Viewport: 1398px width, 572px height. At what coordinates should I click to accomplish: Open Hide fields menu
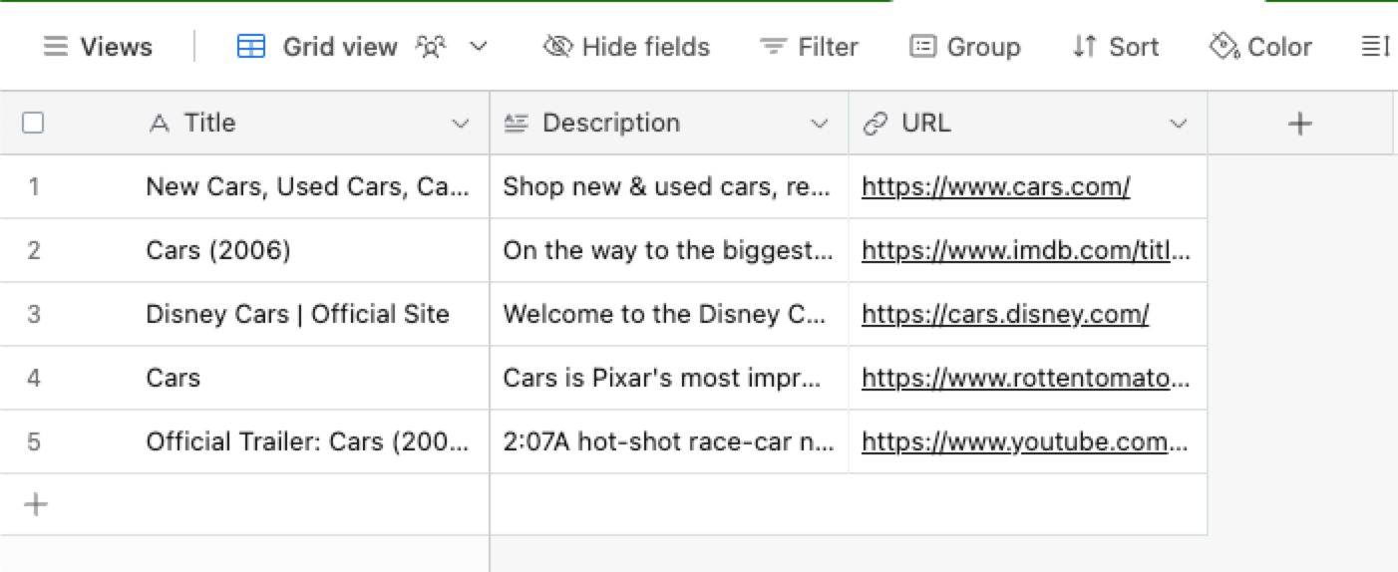click(x=626, y=47)
